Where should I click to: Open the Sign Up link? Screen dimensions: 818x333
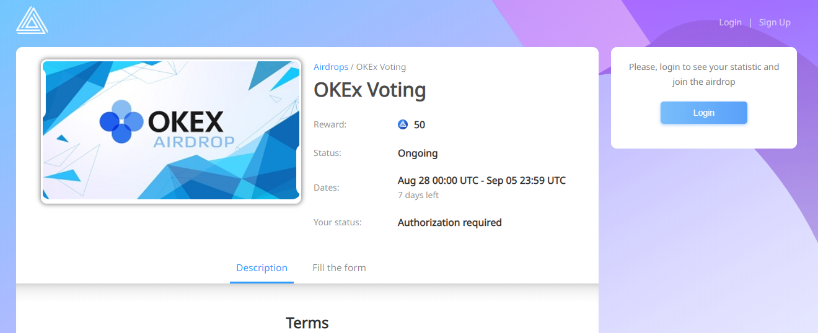pos(775,22)
